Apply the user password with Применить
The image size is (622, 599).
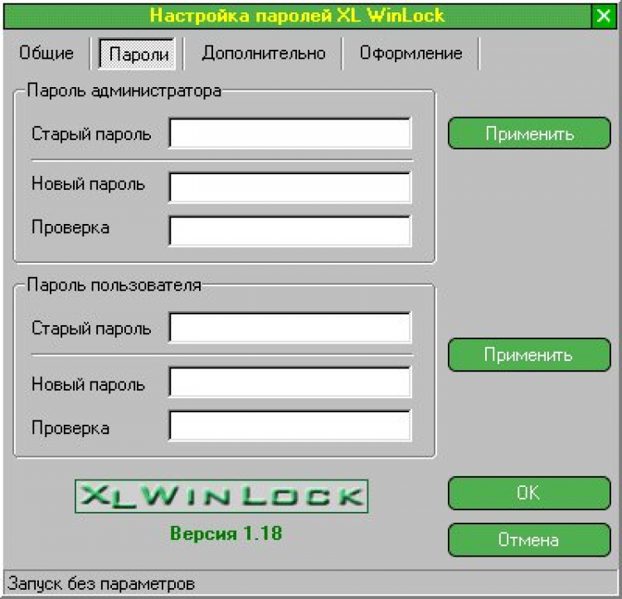[x=529, y=354]
